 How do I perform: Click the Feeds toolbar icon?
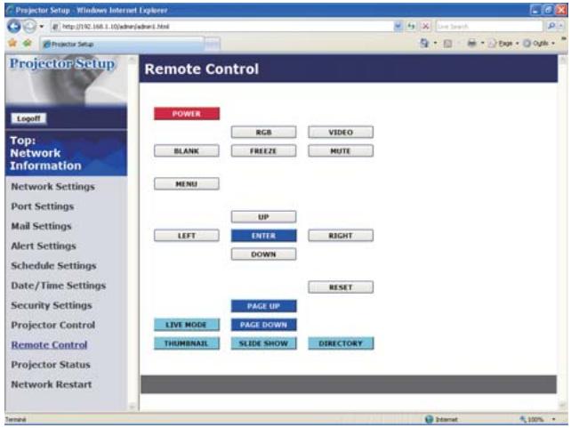(x=447, y=44)
